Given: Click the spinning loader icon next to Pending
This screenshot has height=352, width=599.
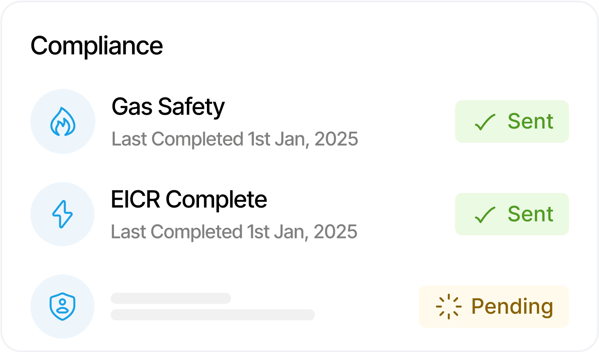Looking at the screenshot, I should [449, 307].
